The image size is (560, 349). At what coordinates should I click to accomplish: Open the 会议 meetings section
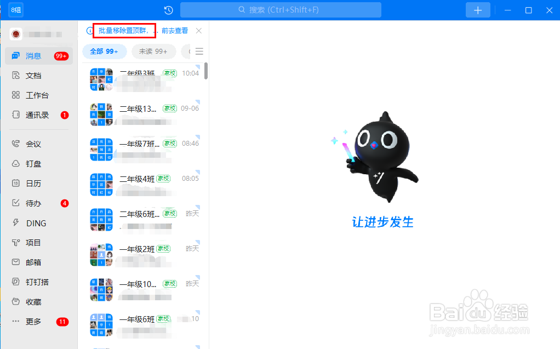coord(39,144)
